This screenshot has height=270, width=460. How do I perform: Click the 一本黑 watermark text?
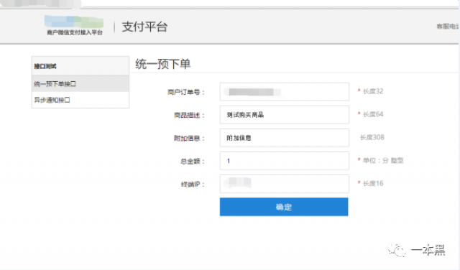428,250
